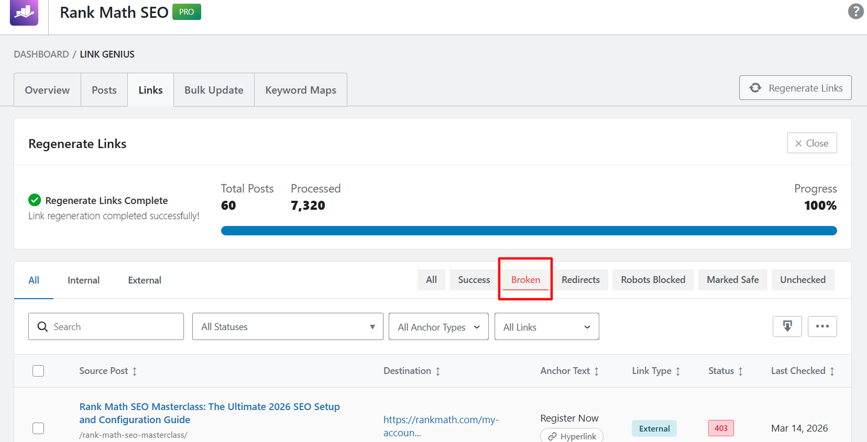The width and height of the screenshot is (867, 442).
Task: Toggle the select-all header checkbox
Action: pyautogui.click(x=38, y=371)
